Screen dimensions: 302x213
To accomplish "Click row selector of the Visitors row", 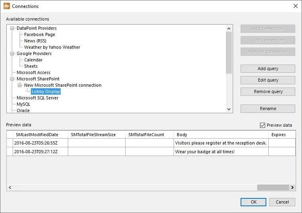I will (10, 143).
